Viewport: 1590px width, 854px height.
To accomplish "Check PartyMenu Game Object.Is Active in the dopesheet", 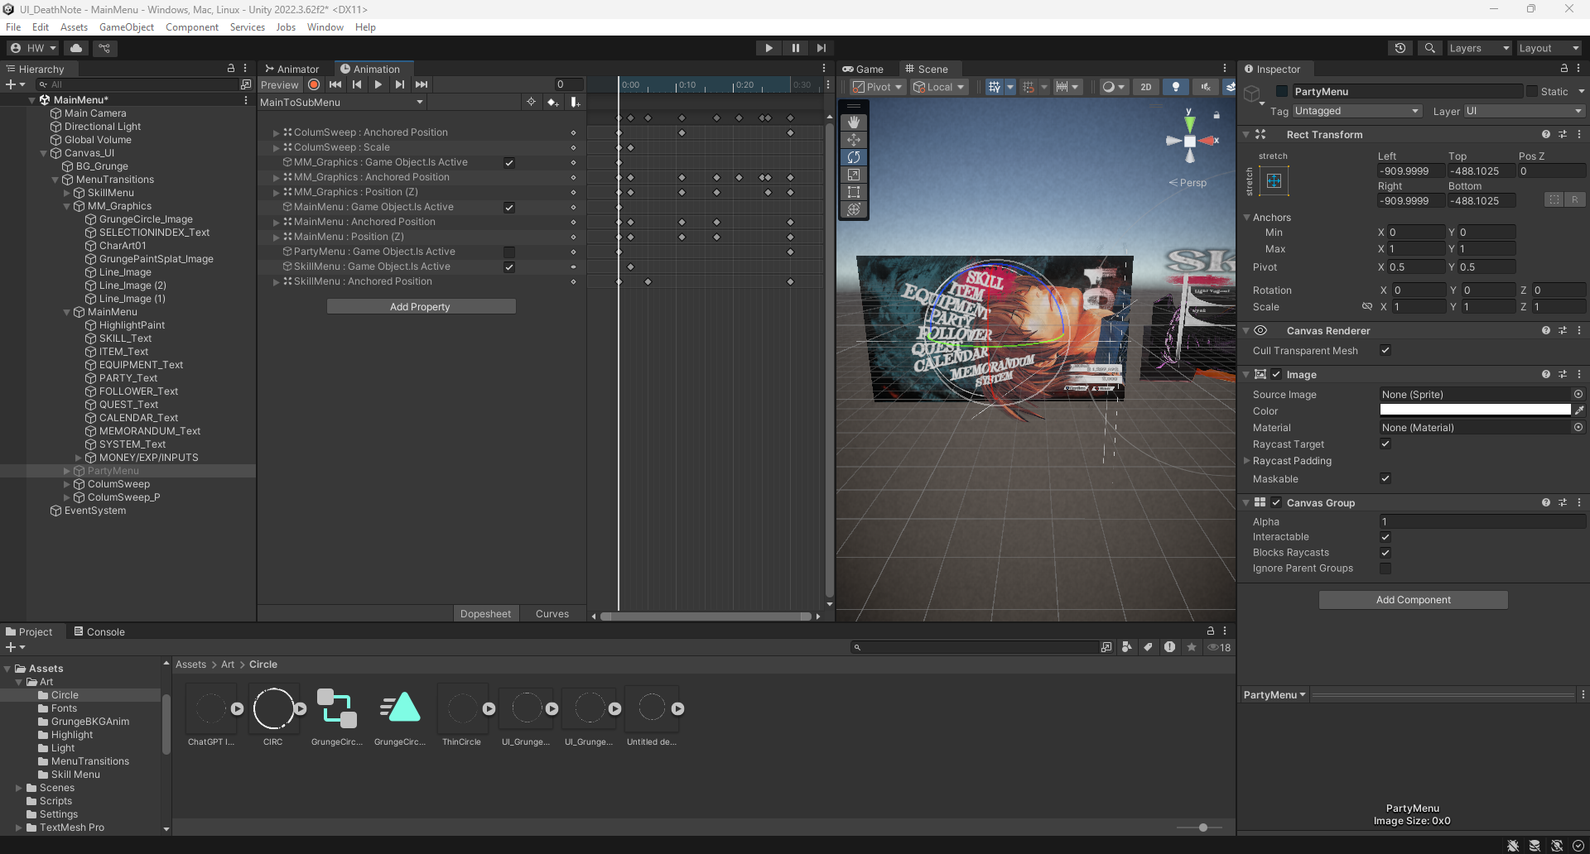I will coord(509,251).
